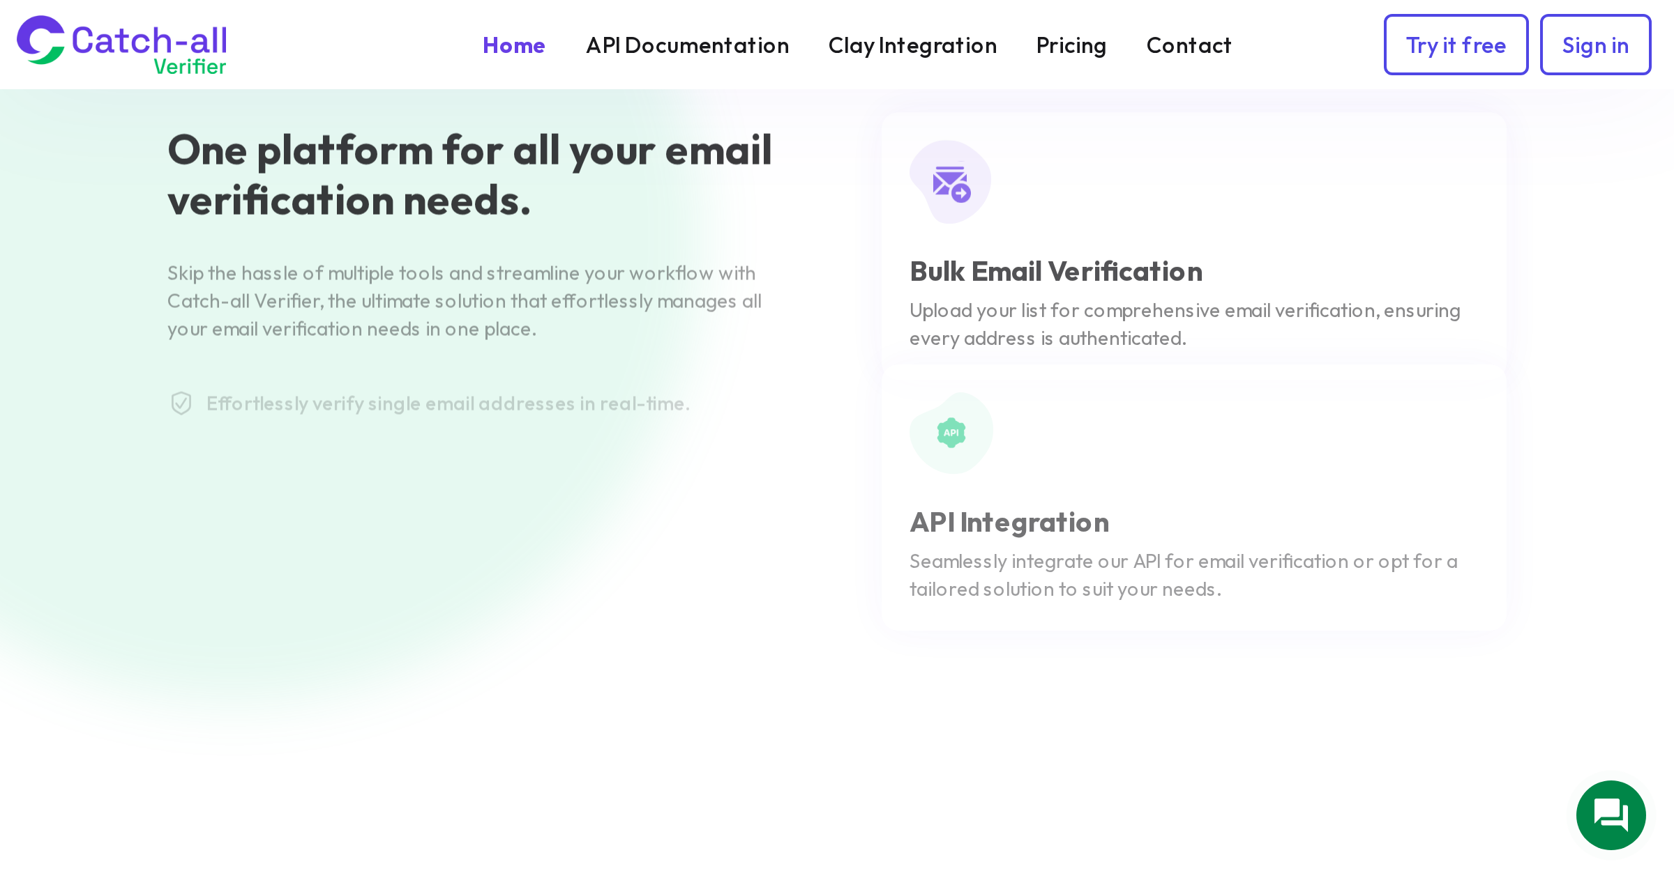Select Clay Integration in the navigation
Screen dimensions: 1674x878
click(912, 45)
